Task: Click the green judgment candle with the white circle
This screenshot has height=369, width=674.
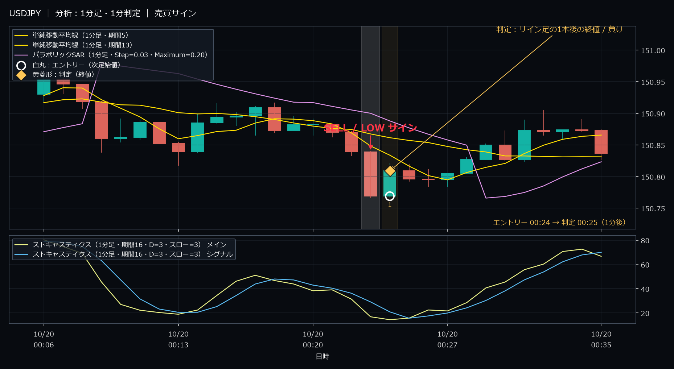Action: (x=390, y=183)
